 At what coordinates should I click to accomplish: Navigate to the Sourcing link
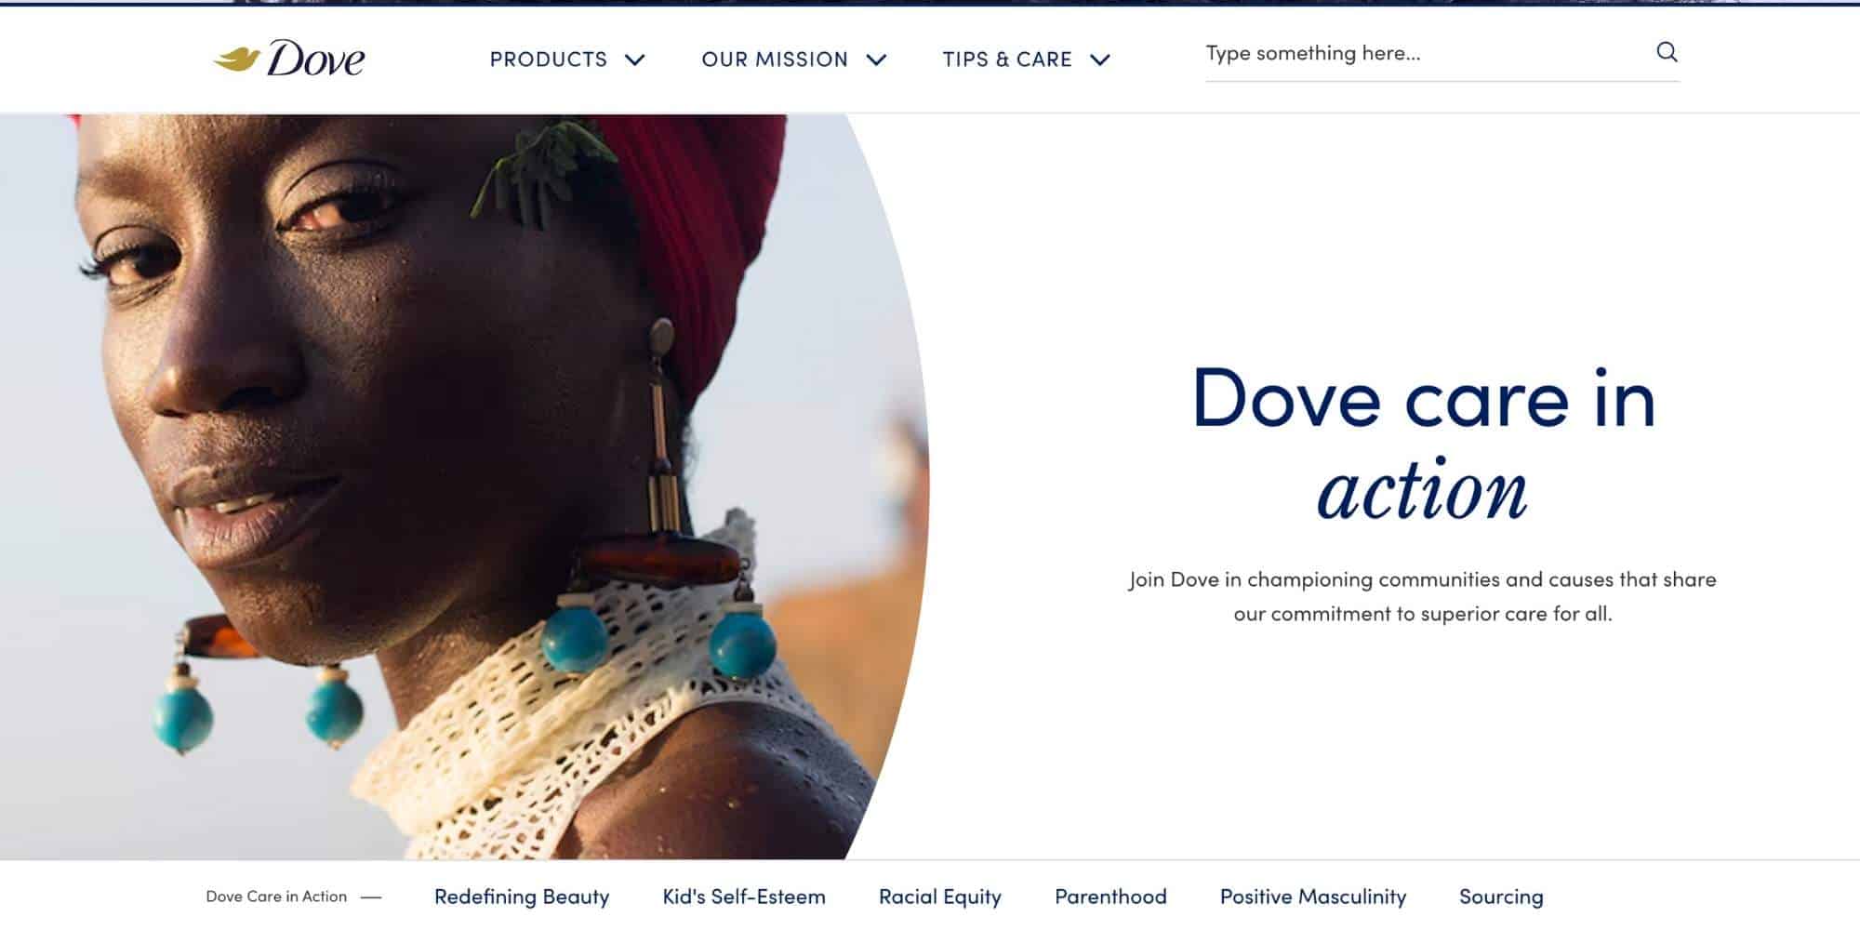1501,897
